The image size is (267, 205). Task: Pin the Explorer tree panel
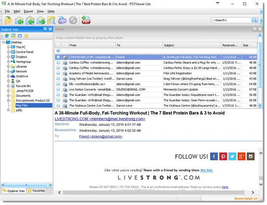[x=45, y=29]
